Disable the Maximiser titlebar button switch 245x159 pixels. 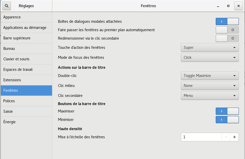[x=227, y=111]
